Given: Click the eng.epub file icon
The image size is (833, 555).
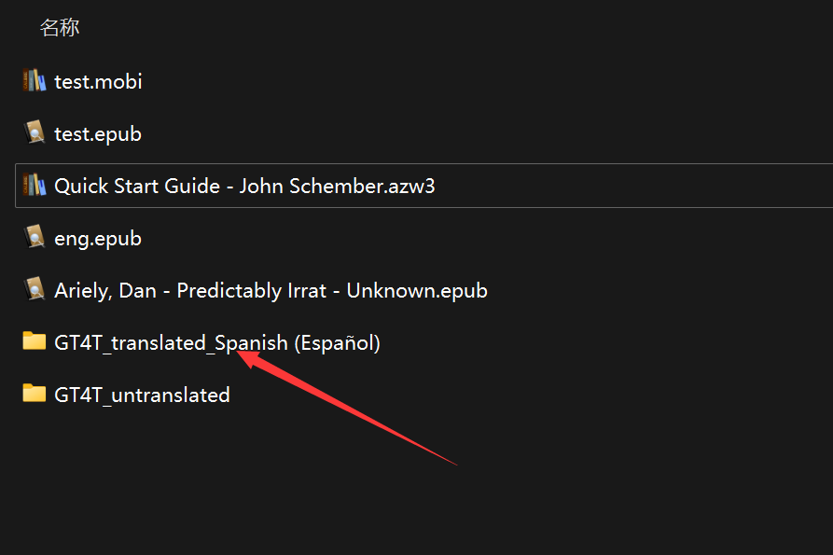Looking at the screenshot, I should [x=35, y=238].
